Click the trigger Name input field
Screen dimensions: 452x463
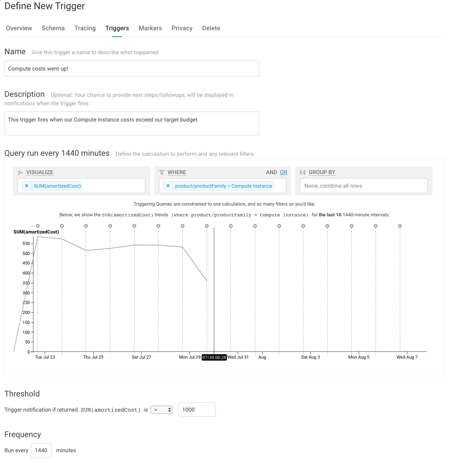pos(131,69)
